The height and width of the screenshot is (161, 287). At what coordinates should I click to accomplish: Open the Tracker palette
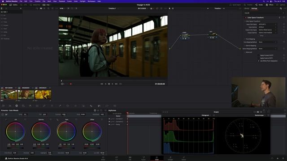76,106
